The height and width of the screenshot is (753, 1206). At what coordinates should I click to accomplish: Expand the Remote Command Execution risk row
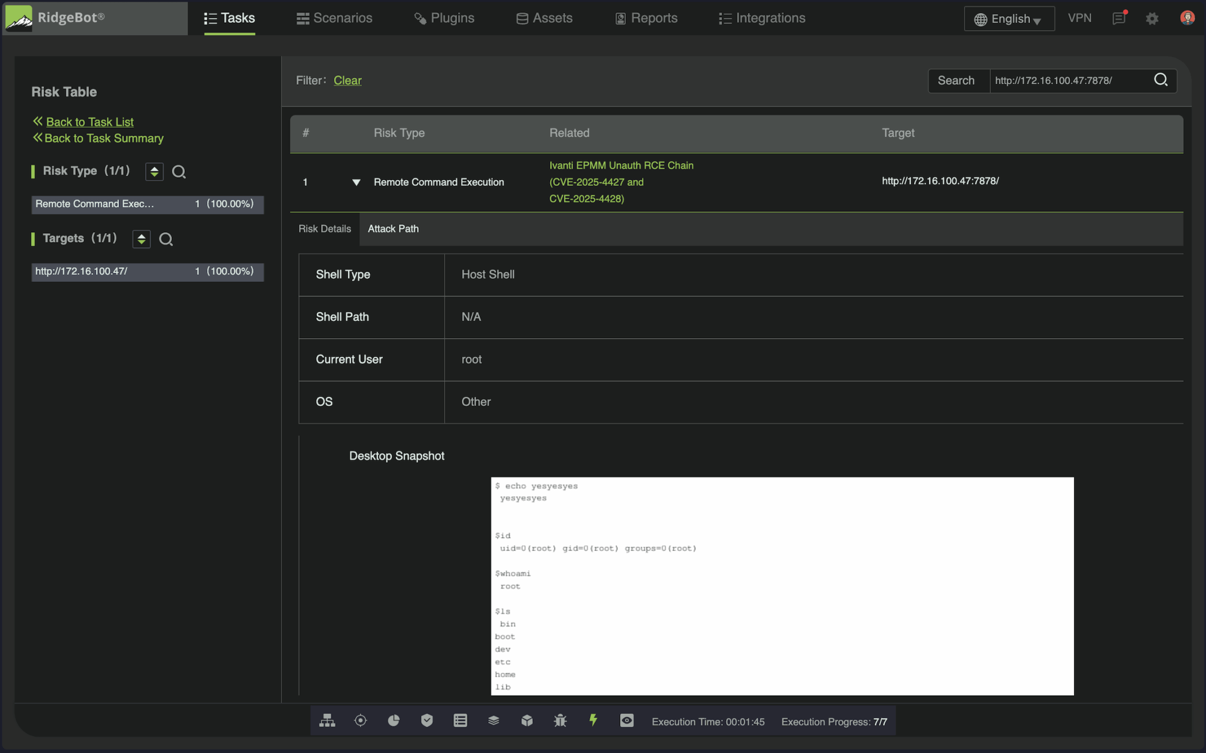(x=356, y=183)
